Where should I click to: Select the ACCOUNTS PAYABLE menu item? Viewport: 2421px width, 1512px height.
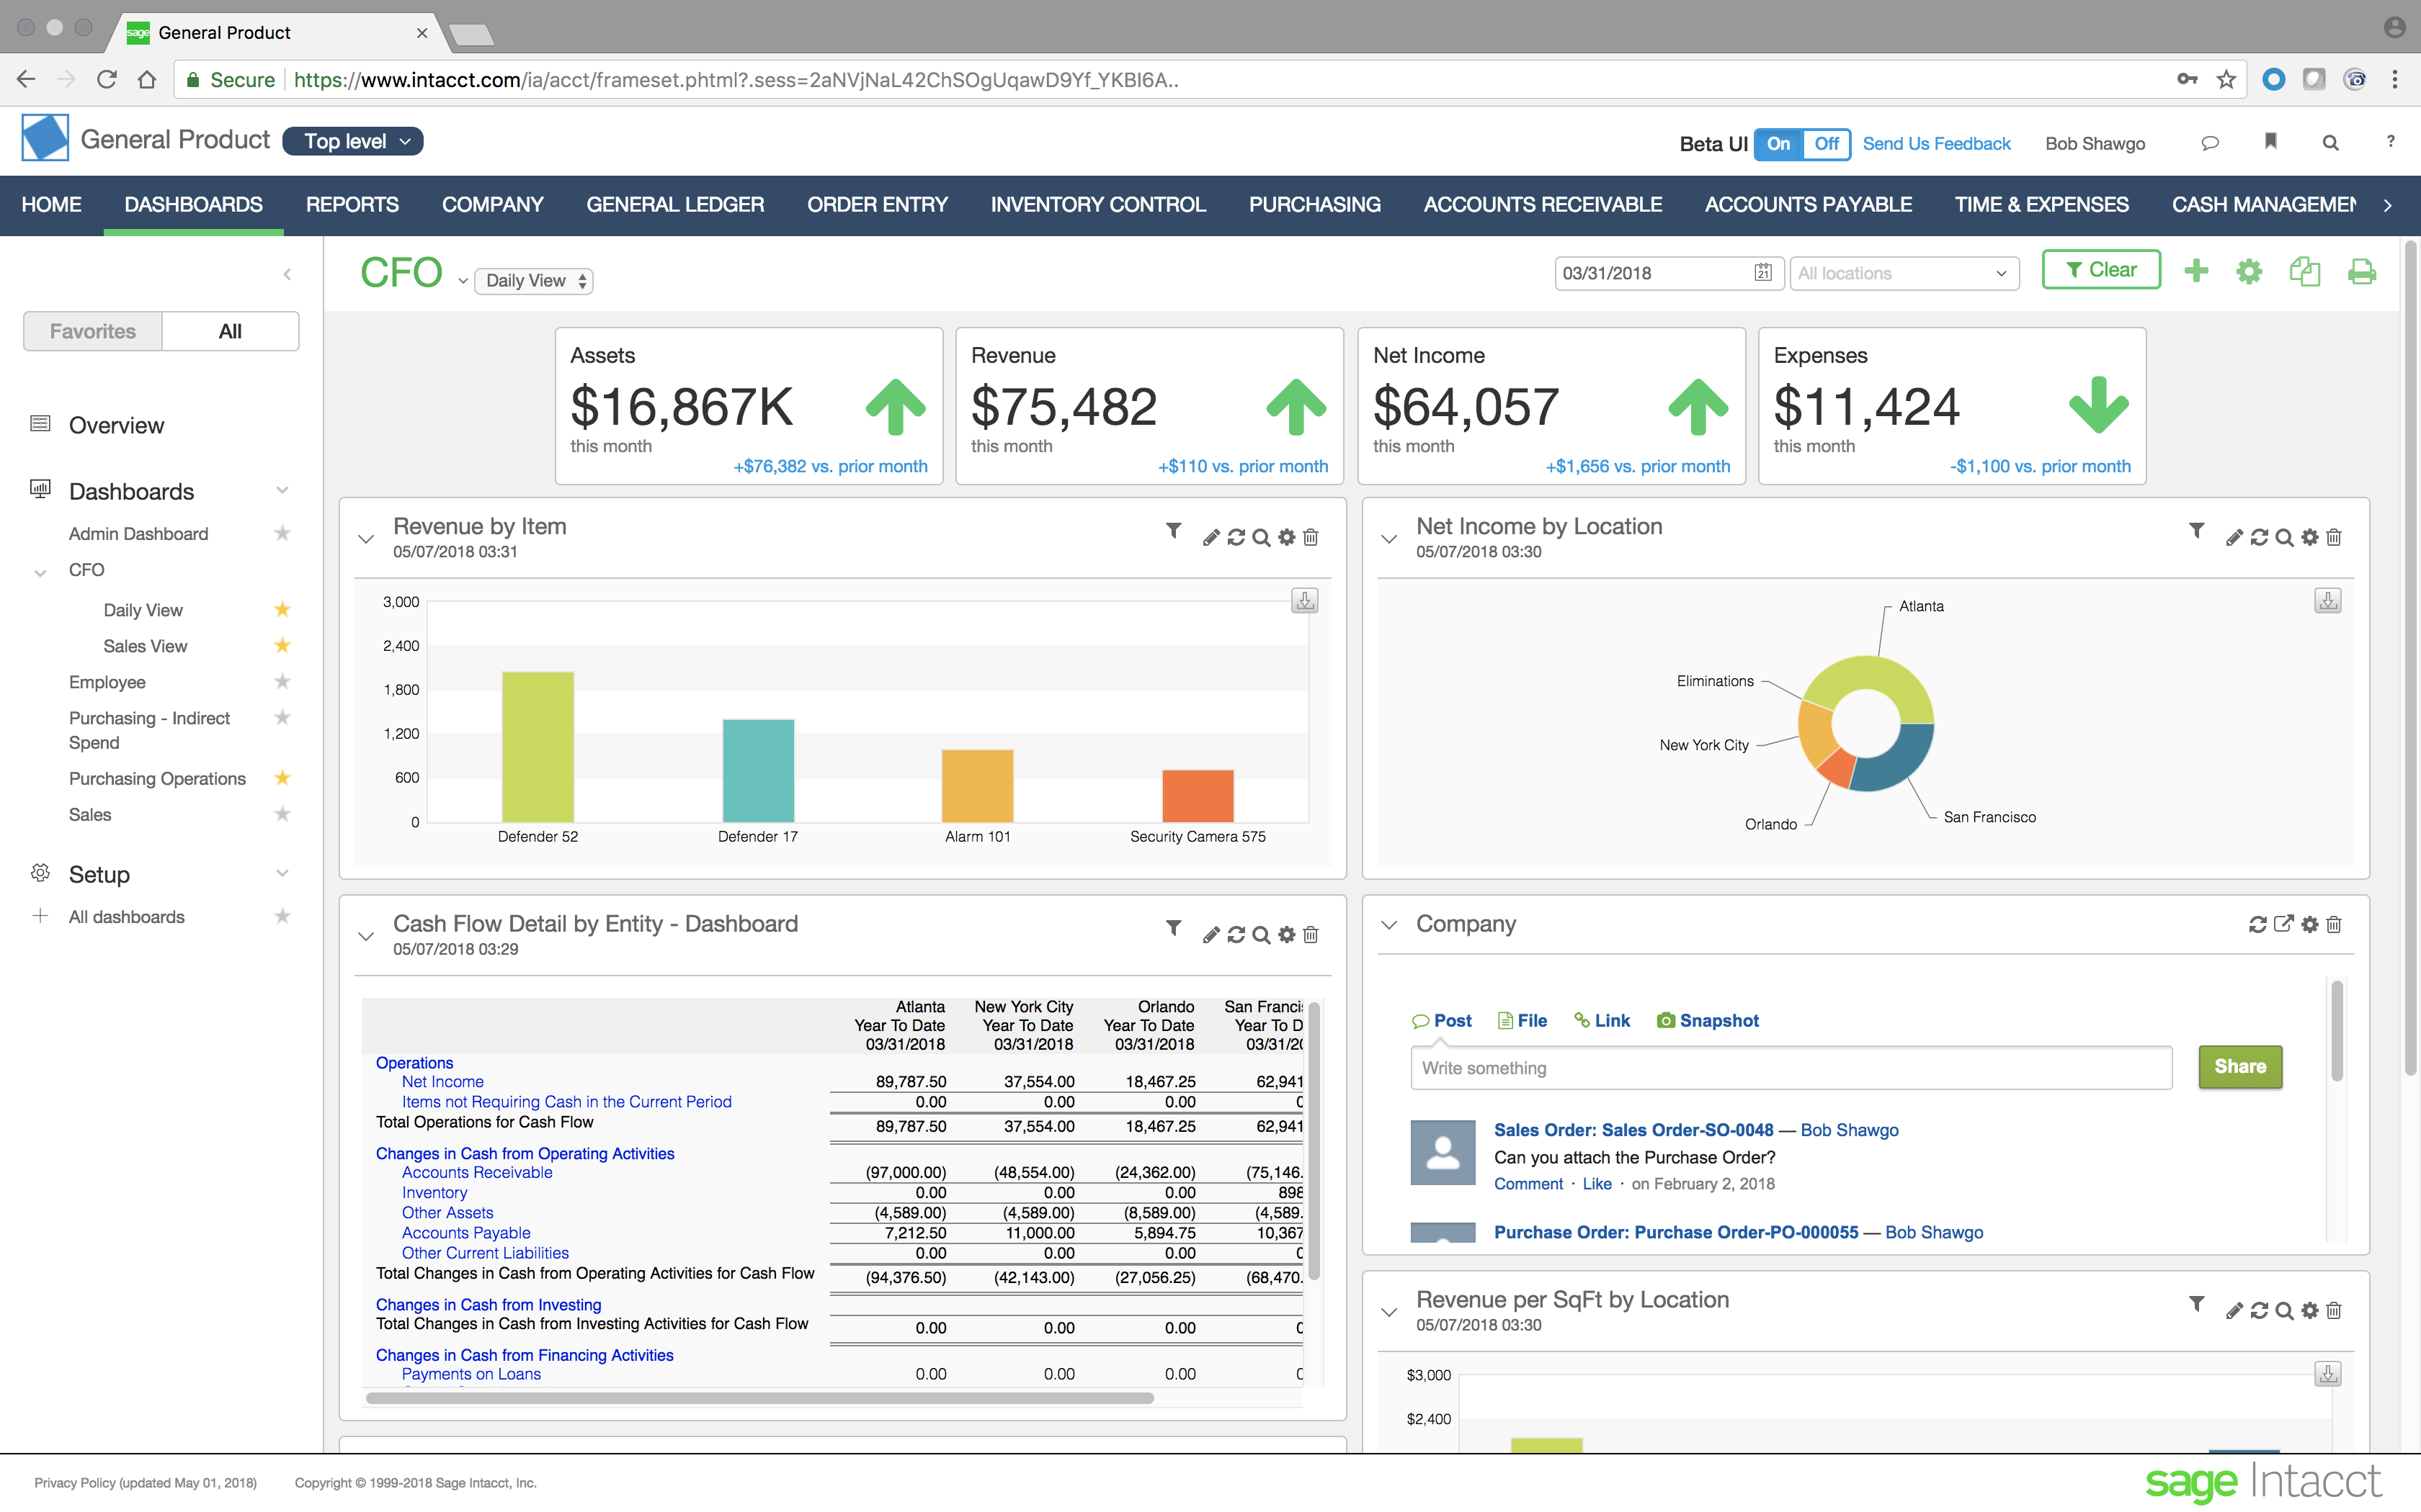pyautogui.click(x=1806, y=204)
